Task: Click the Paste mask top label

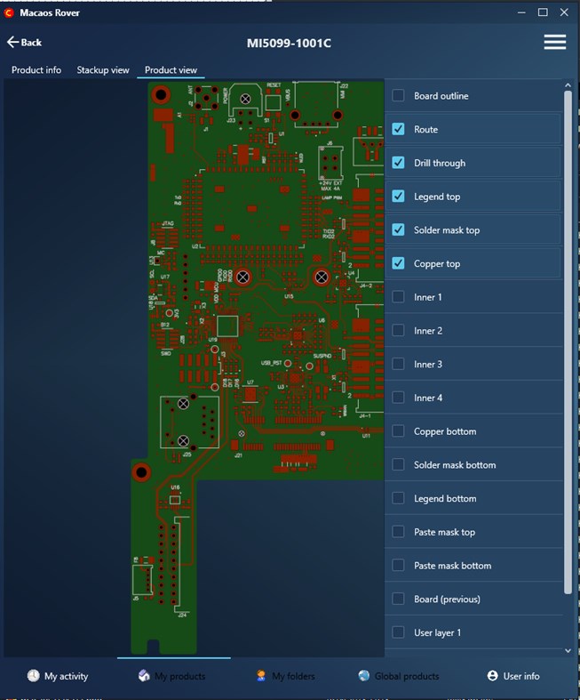Action: click(444, 532)
